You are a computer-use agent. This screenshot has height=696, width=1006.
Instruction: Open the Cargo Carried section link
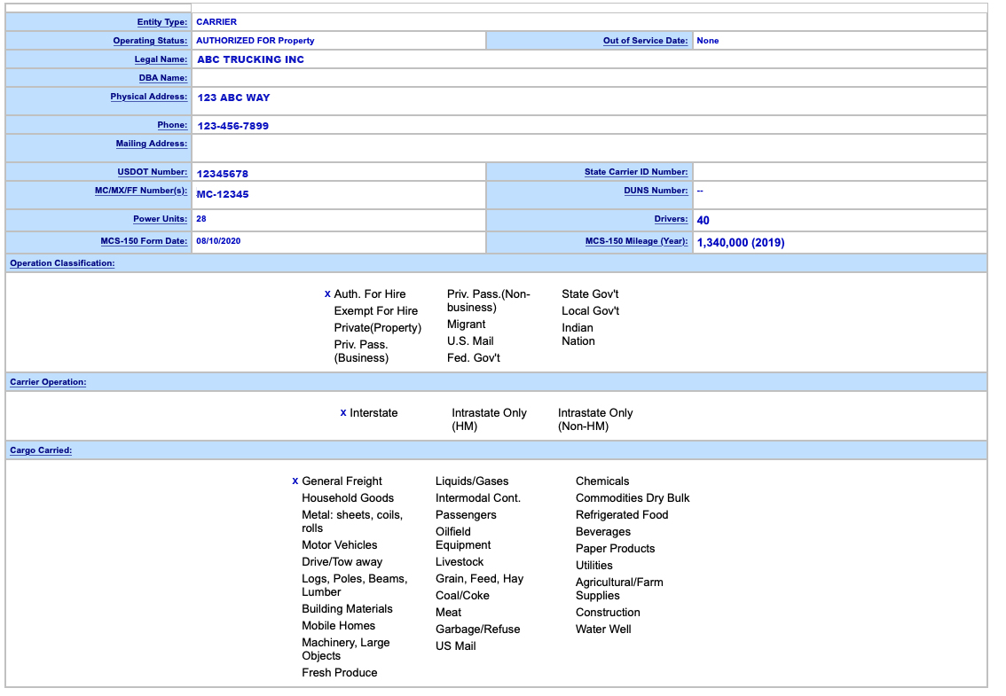pos(41,450)
